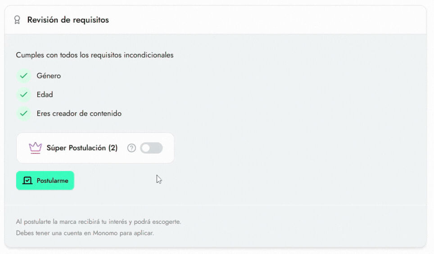Click the Postularme button
This screenshot has width=434, height=254.
pyautogui.click(x=45, y=181)
